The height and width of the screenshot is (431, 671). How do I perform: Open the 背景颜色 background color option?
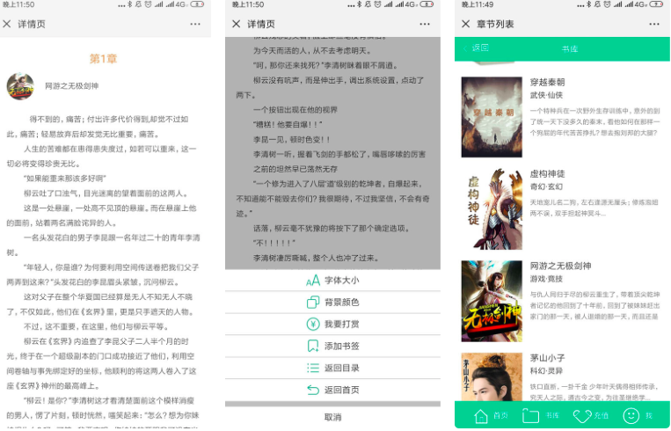tap(332, 303)
